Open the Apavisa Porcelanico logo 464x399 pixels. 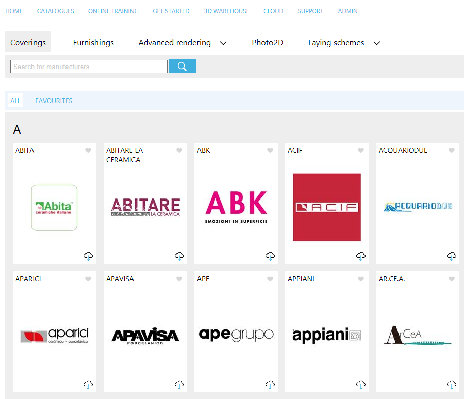tap(145, 336)
